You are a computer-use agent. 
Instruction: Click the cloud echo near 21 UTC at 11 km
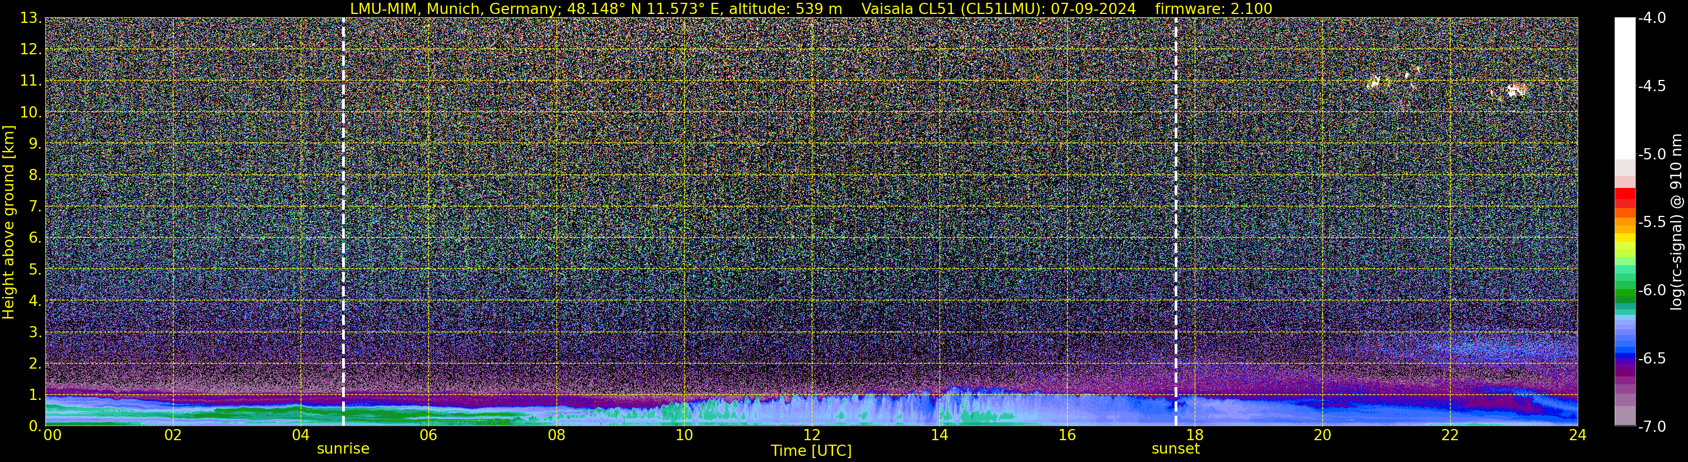(x=1373, y=82)
